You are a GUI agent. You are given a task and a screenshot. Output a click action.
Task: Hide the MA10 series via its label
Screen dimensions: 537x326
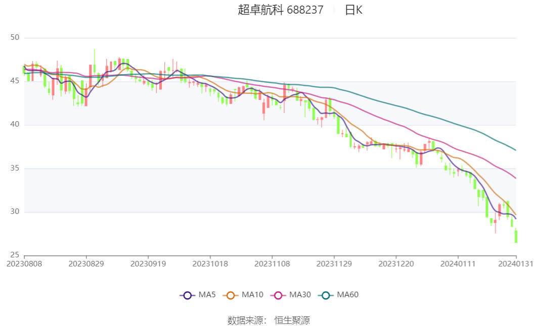[252, 295]
